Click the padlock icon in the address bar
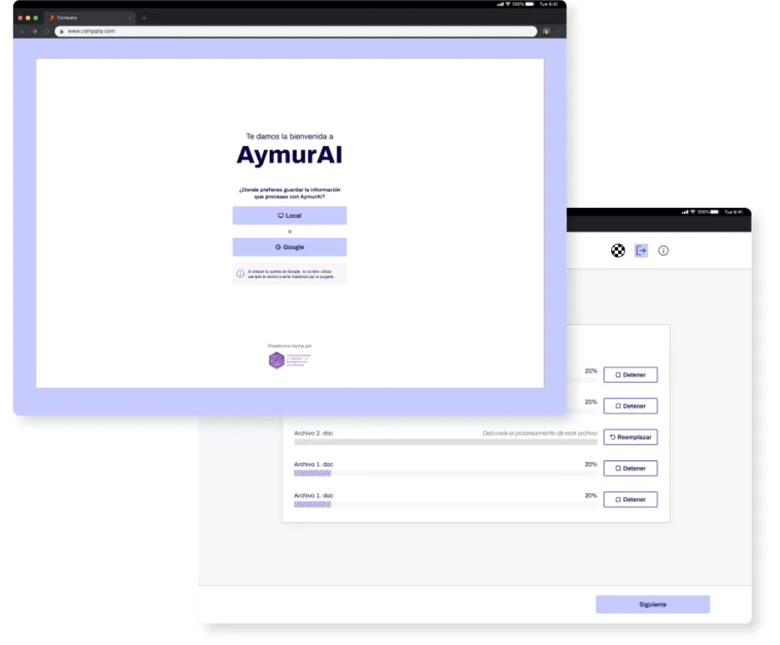This screenshot has height=645, width=780. coord(60,31)
